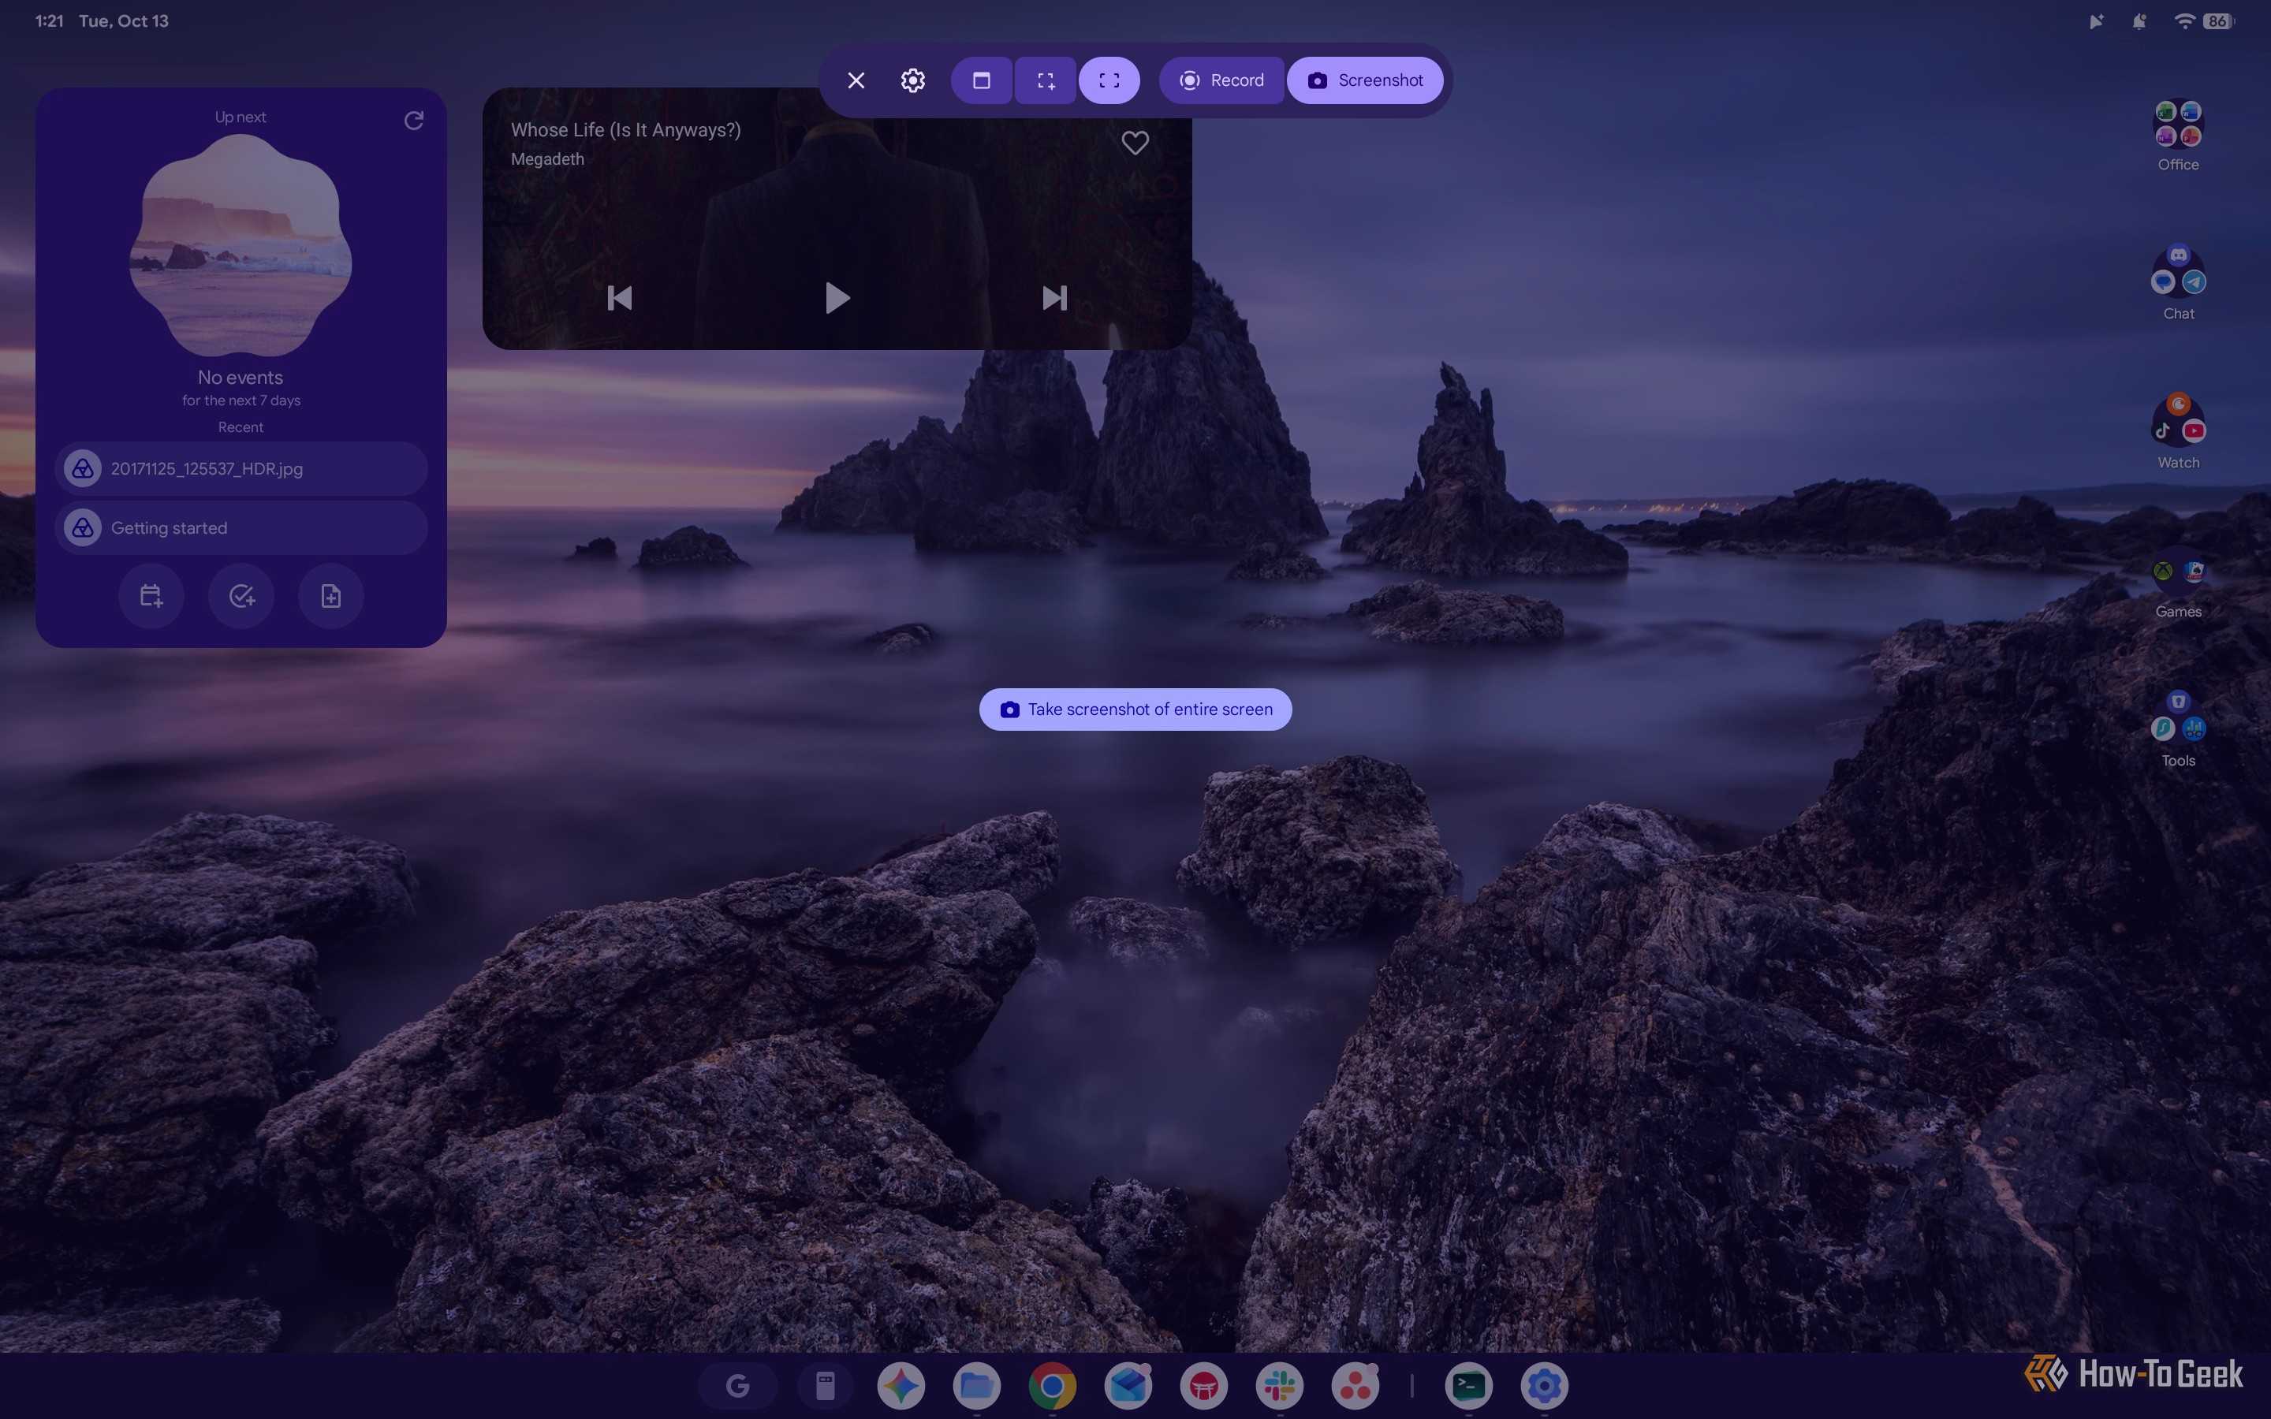Create a new document from widget
The image size is (2271, 1419).
coord(331,596)
